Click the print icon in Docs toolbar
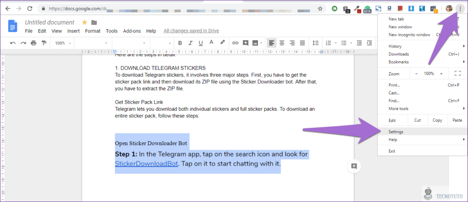The height and width of the screenshot is (202, 468). tap(34, 43)
